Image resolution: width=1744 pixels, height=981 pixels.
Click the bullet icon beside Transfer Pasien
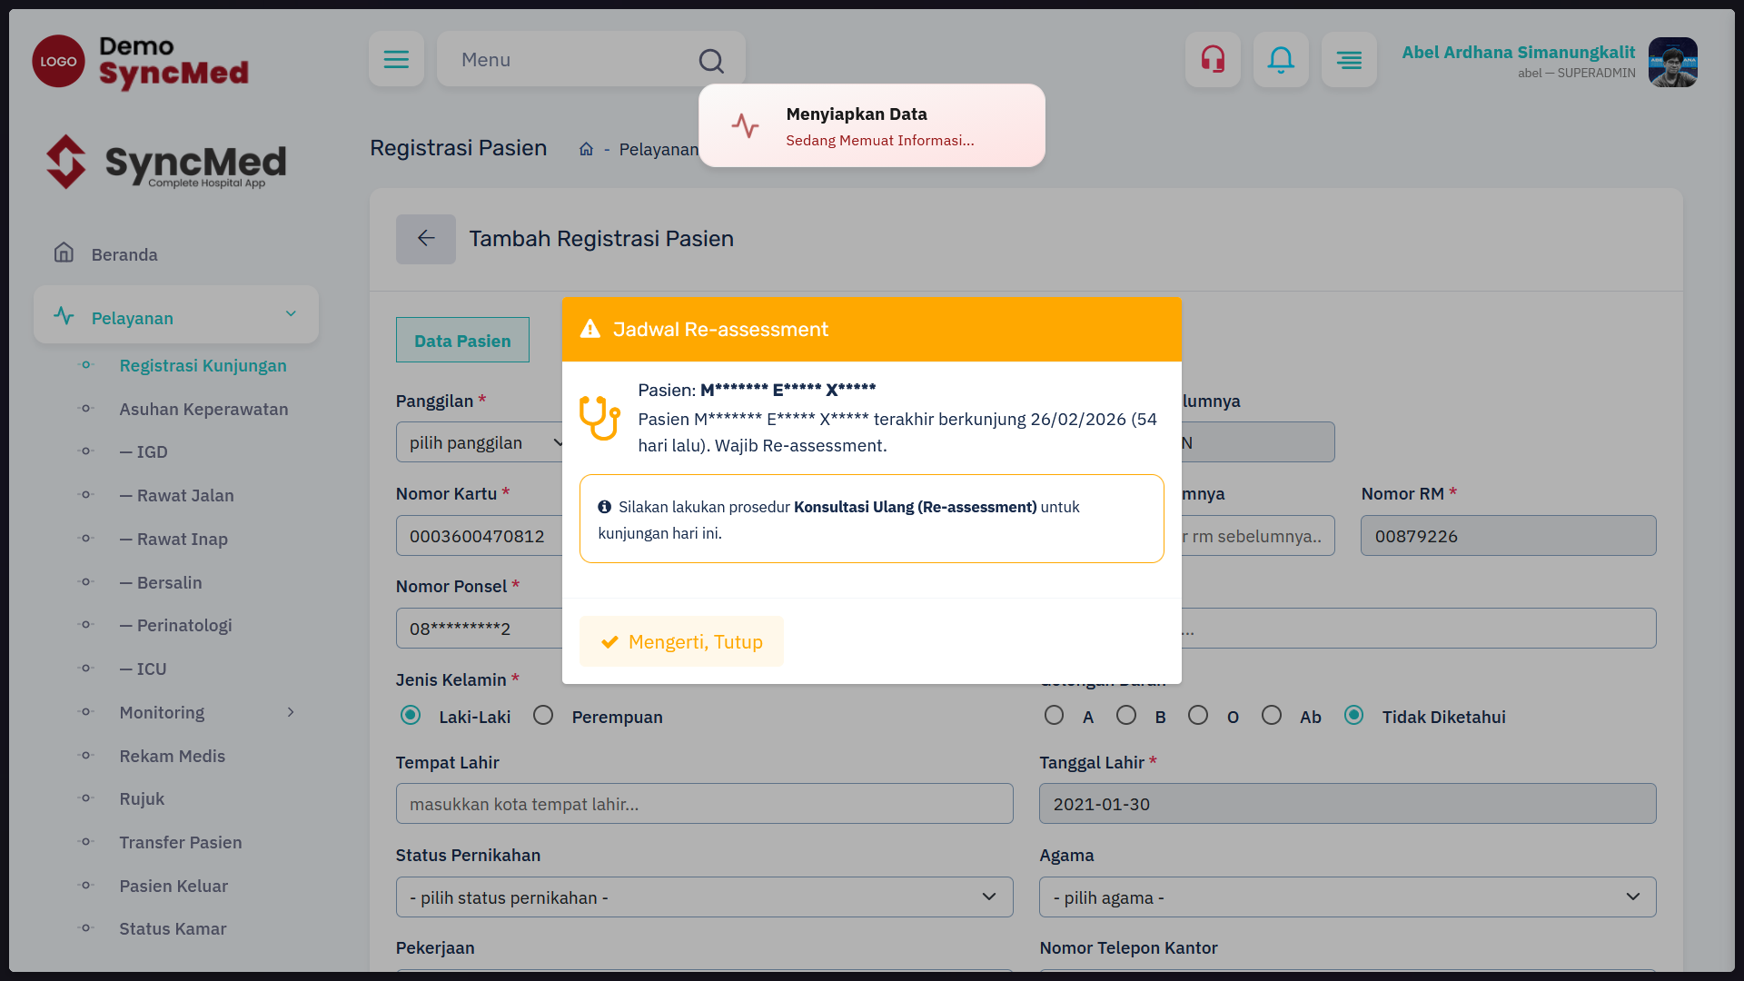(85, 842)
